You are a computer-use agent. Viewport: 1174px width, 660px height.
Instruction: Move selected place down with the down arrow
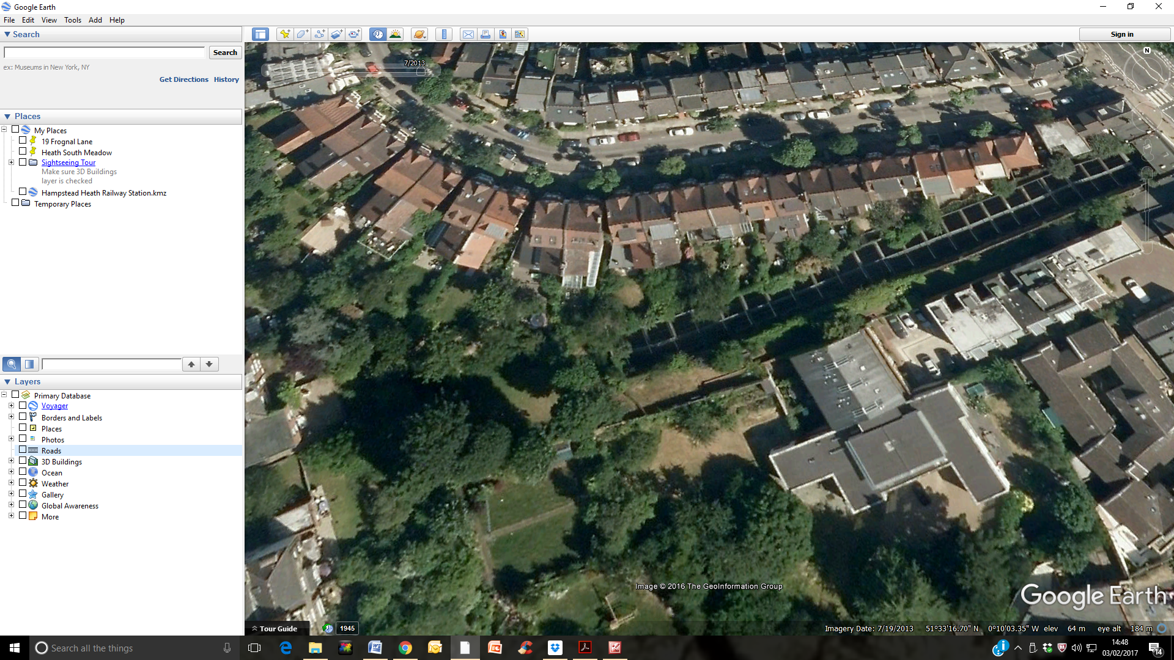click(209, 364)
